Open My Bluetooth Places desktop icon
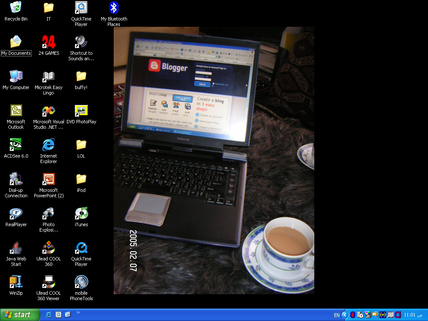This screenshot has width=428, height=321. coord(114,14)
